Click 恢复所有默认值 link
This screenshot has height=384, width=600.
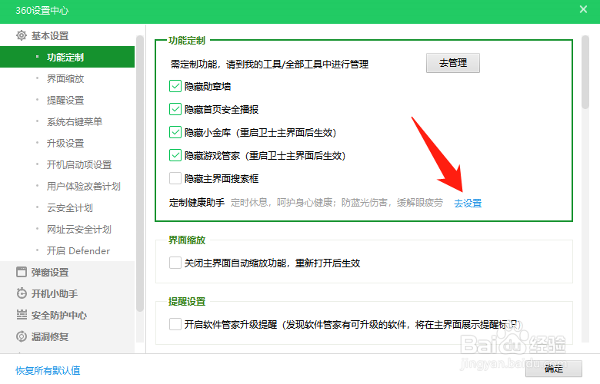coord(48,370)
